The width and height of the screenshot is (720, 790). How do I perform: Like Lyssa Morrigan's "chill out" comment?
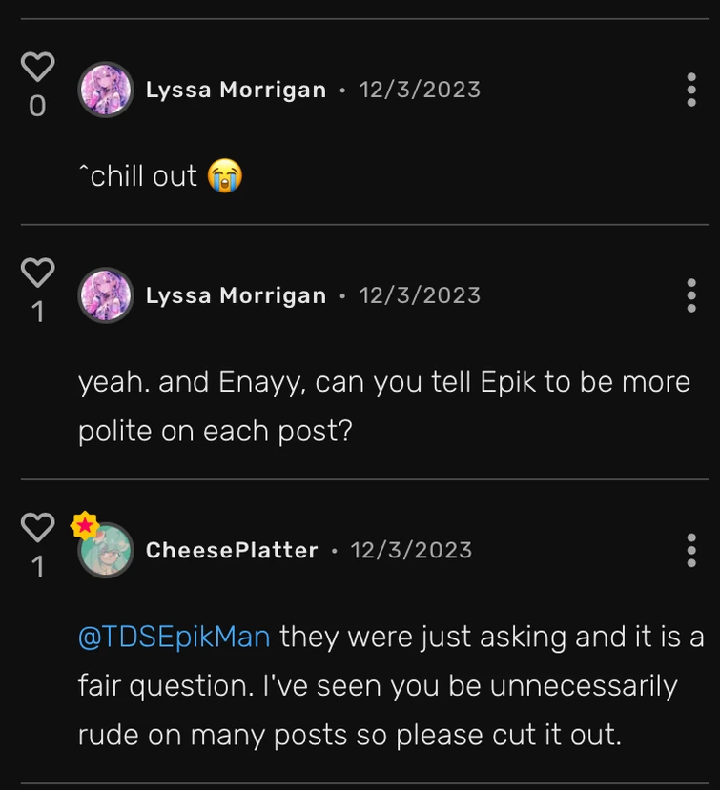coord(37,67)
